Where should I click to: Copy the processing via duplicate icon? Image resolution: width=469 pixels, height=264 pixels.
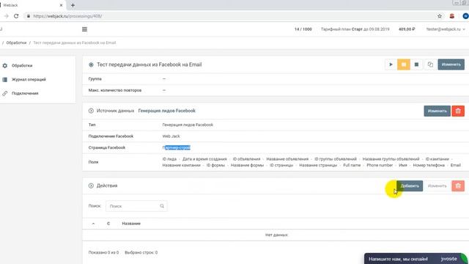tap(430, 65)
